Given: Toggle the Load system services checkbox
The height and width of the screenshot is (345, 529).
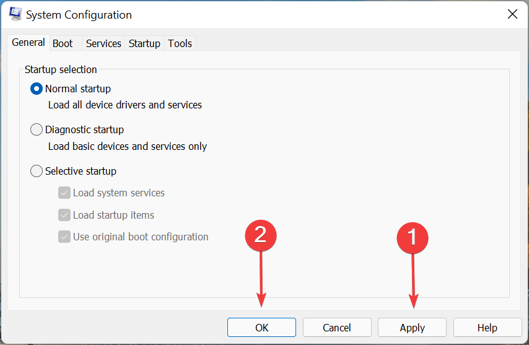Looking at the screenshot, I should point(64,193).
